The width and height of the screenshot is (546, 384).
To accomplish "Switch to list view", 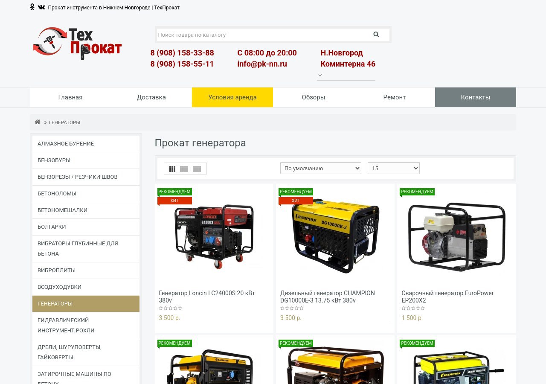I will click(x=184, y=169).
